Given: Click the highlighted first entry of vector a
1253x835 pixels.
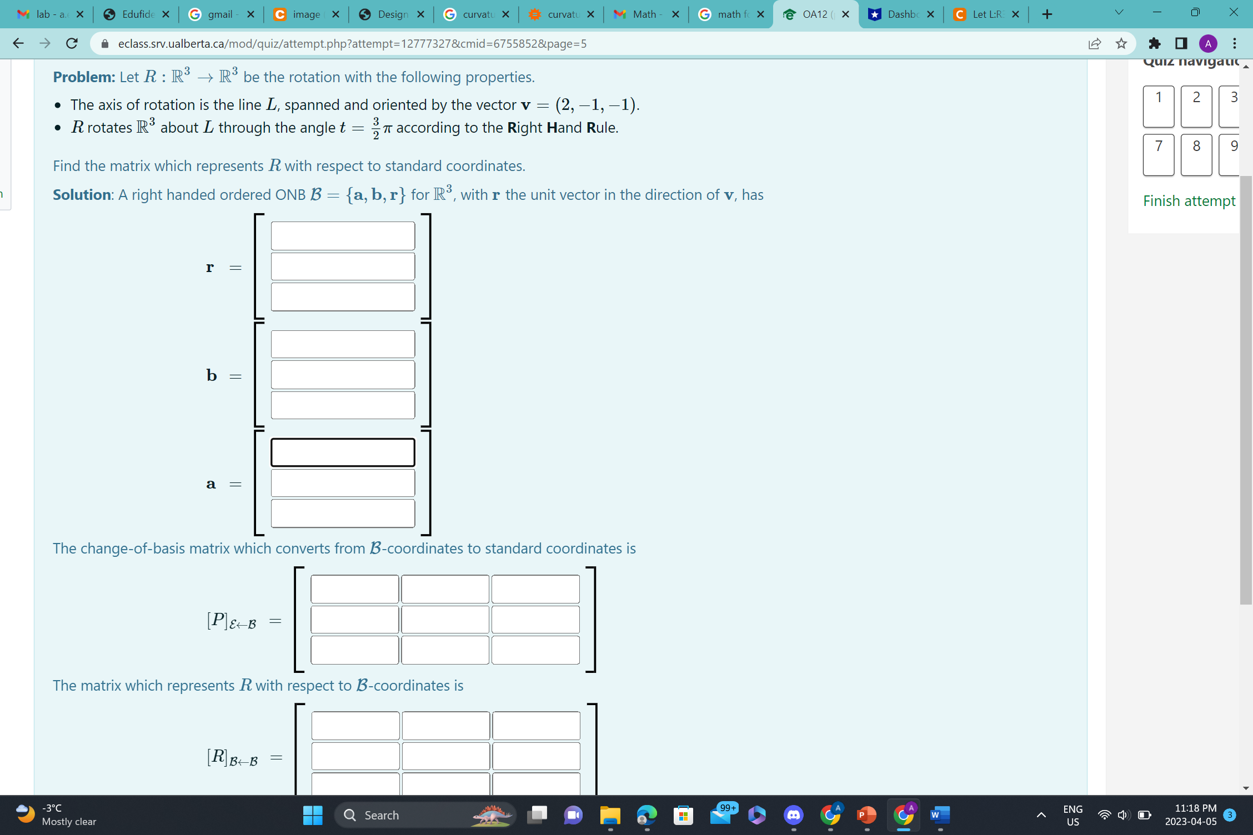Looking at the screenshot, I should pos(342,451).
